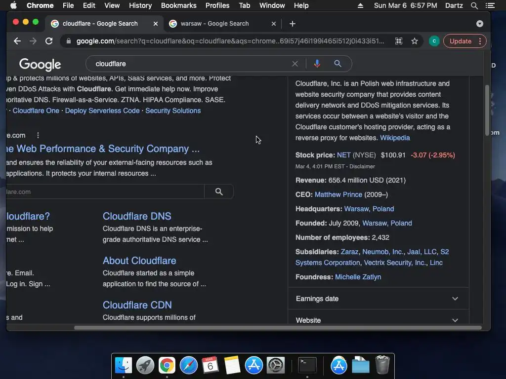Open a new tab with plus button
The width and height of the screenshot is (506, 379).
tap(293, 24)
